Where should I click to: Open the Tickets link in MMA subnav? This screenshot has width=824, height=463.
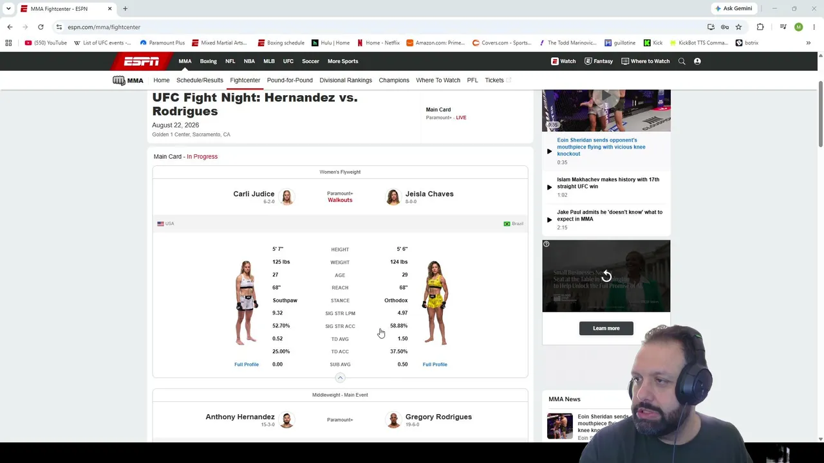click(498, 80)
